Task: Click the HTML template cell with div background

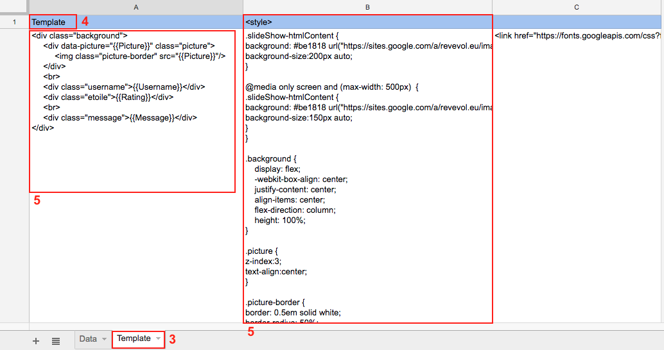Action: 132,109
